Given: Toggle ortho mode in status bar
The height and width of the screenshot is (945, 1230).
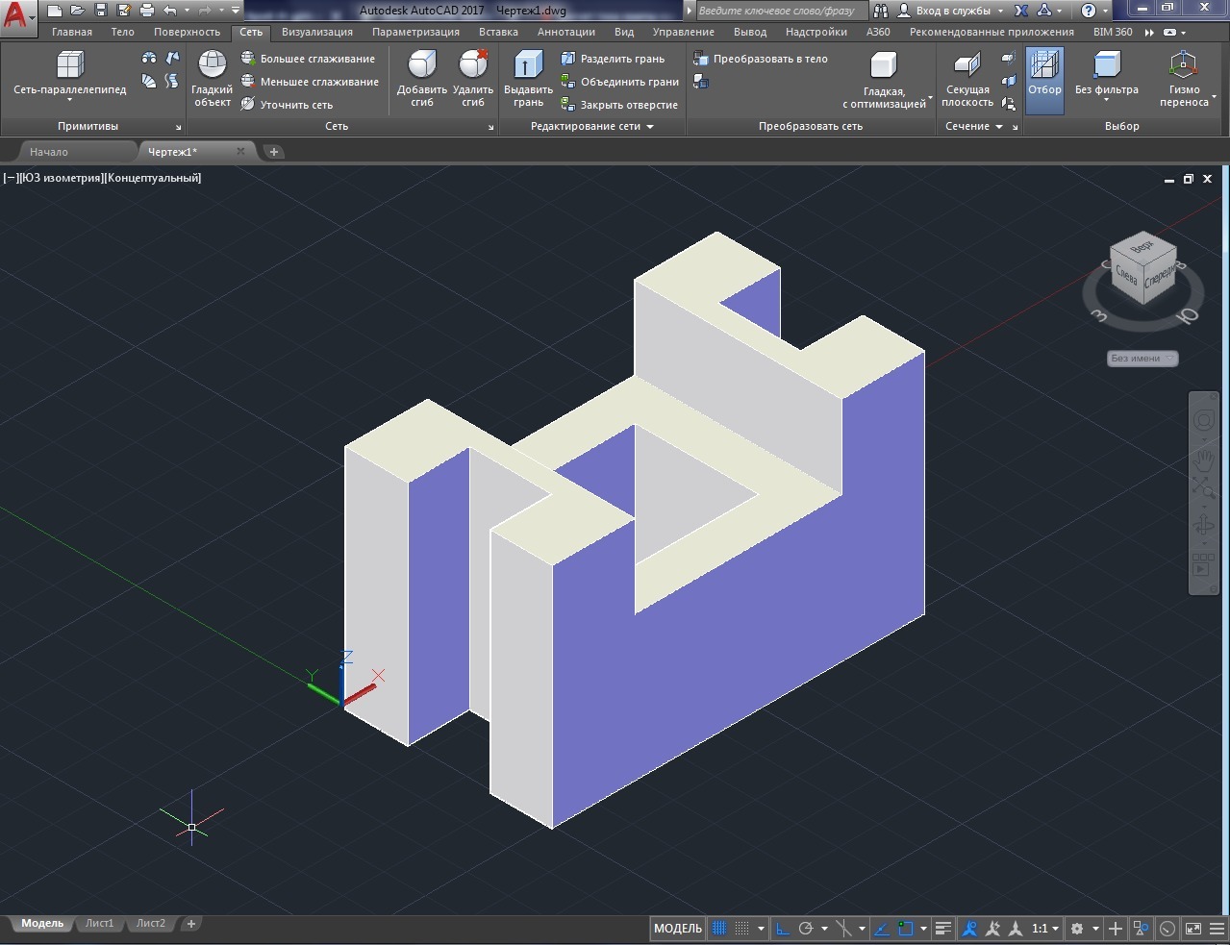Looking at the screenshot, I should pos(783,929).
